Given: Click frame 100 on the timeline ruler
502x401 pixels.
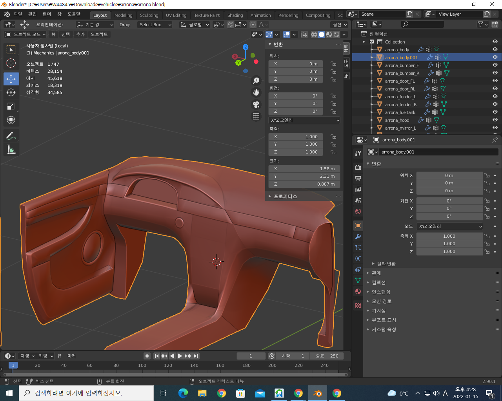Looking at the screenshot, I should point(142,365).
